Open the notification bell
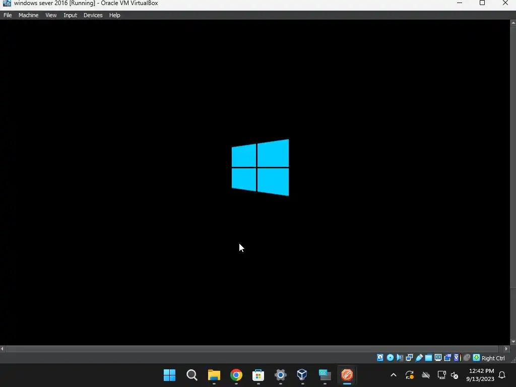This screenshot has height=387, width=516. 502,375
